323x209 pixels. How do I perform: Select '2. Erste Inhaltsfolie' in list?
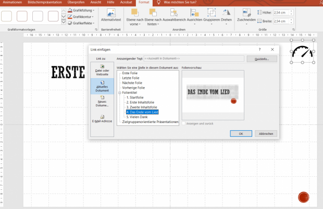pyautogui.click(x=139, y=102)
